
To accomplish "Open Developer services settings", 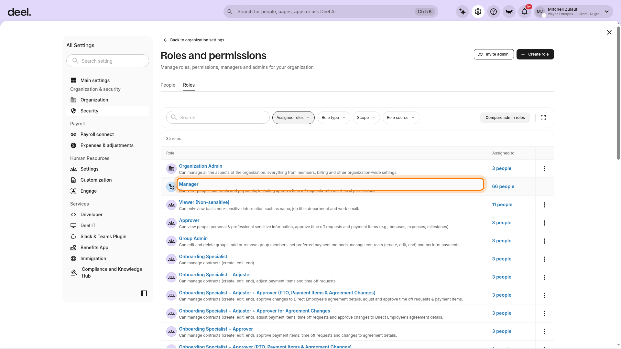I will click(x=108, y=215).
